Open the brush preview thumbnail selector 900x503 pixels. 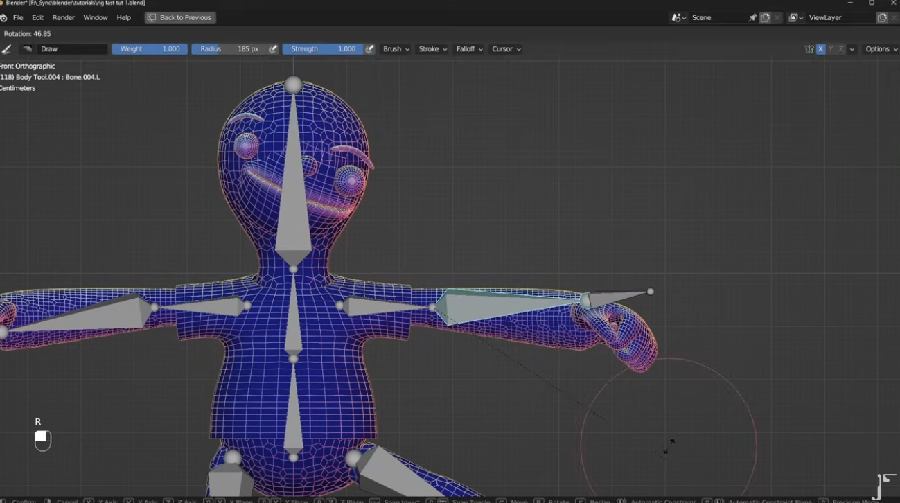click(x=27, y=49)
